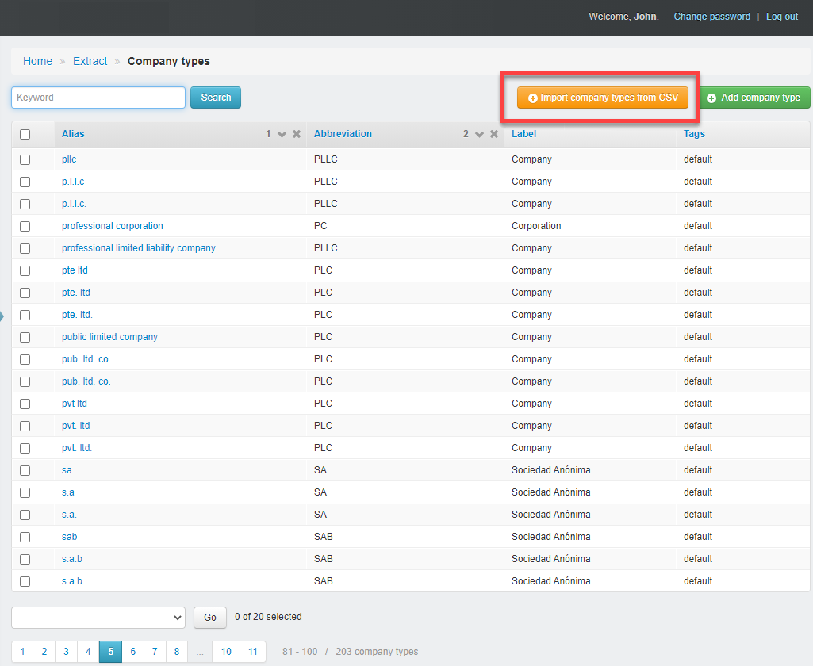
Task: Navigate to Home breadcrumb
Action: (37, 61)
